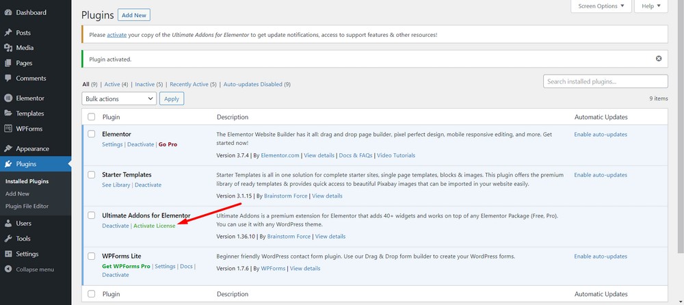Click the Appearance paintbrush icon

(x=8, y=149)
